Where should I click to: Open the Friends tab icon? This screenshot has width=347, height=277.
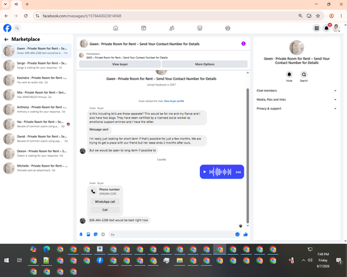pos(171,28)
